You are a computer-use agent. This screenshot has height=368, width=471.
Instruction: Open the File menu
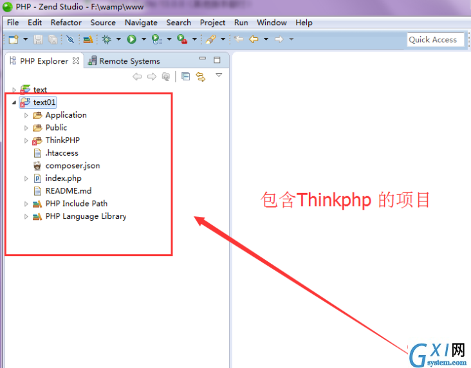(x=13, y=23)
